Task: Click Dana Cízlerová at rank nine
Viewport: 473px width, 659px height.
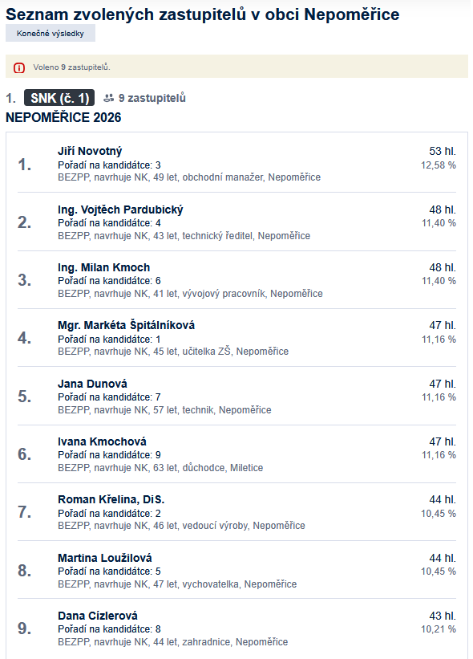Action: coord(98,616)
